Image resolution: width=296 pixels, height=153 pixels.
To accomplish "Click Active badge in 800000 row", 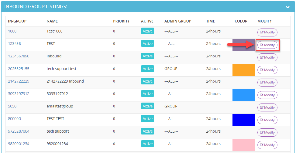I will click(147, 119).
